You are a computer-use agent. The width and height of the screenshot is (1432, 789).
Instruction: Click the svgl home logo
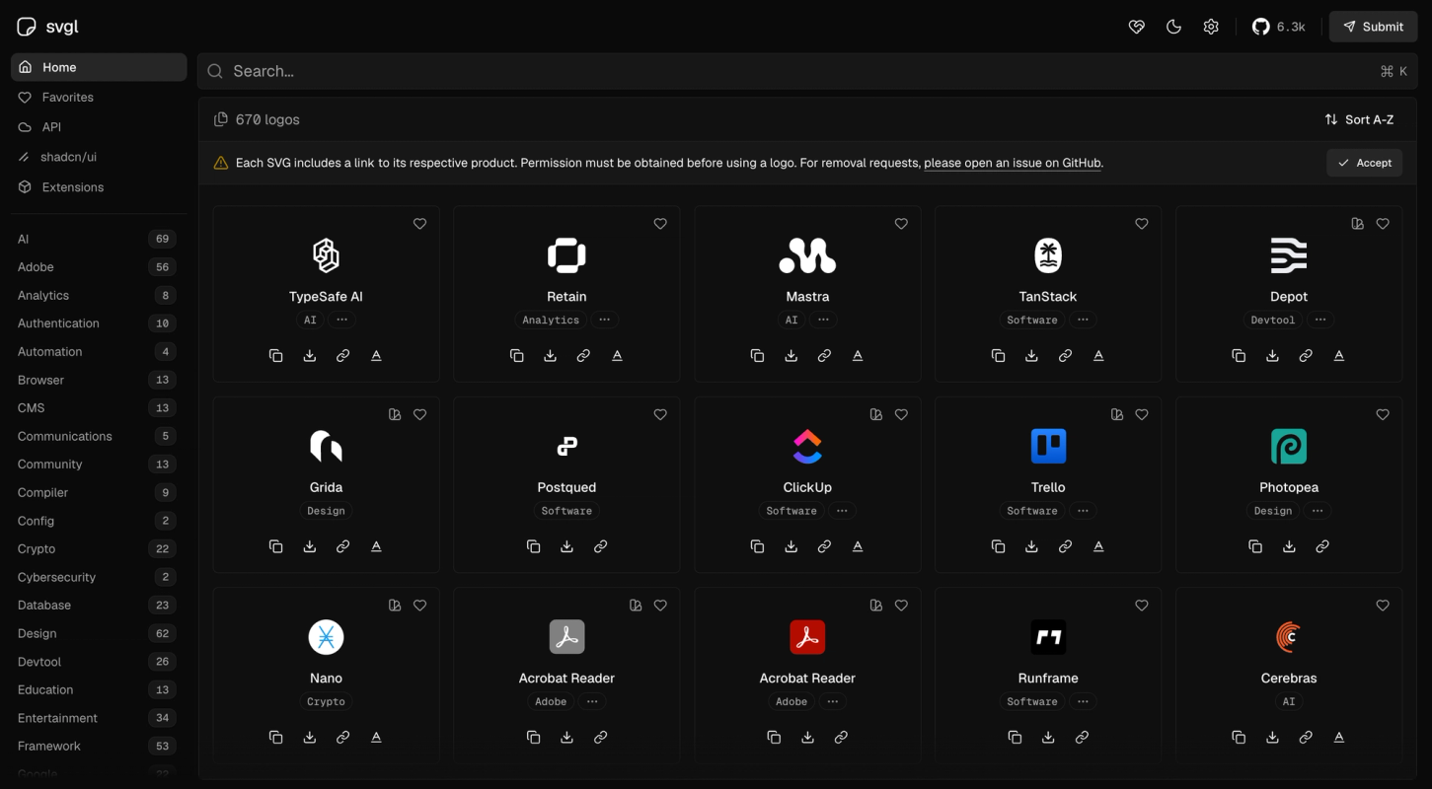tap(47, 27)
